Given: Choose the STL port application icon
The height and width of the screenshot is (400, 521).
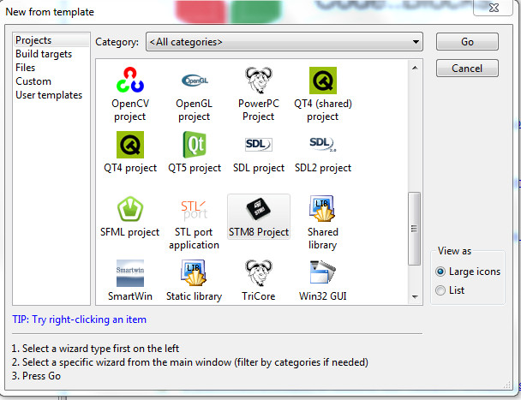Looking at the screenshot, I should point(195,210).
